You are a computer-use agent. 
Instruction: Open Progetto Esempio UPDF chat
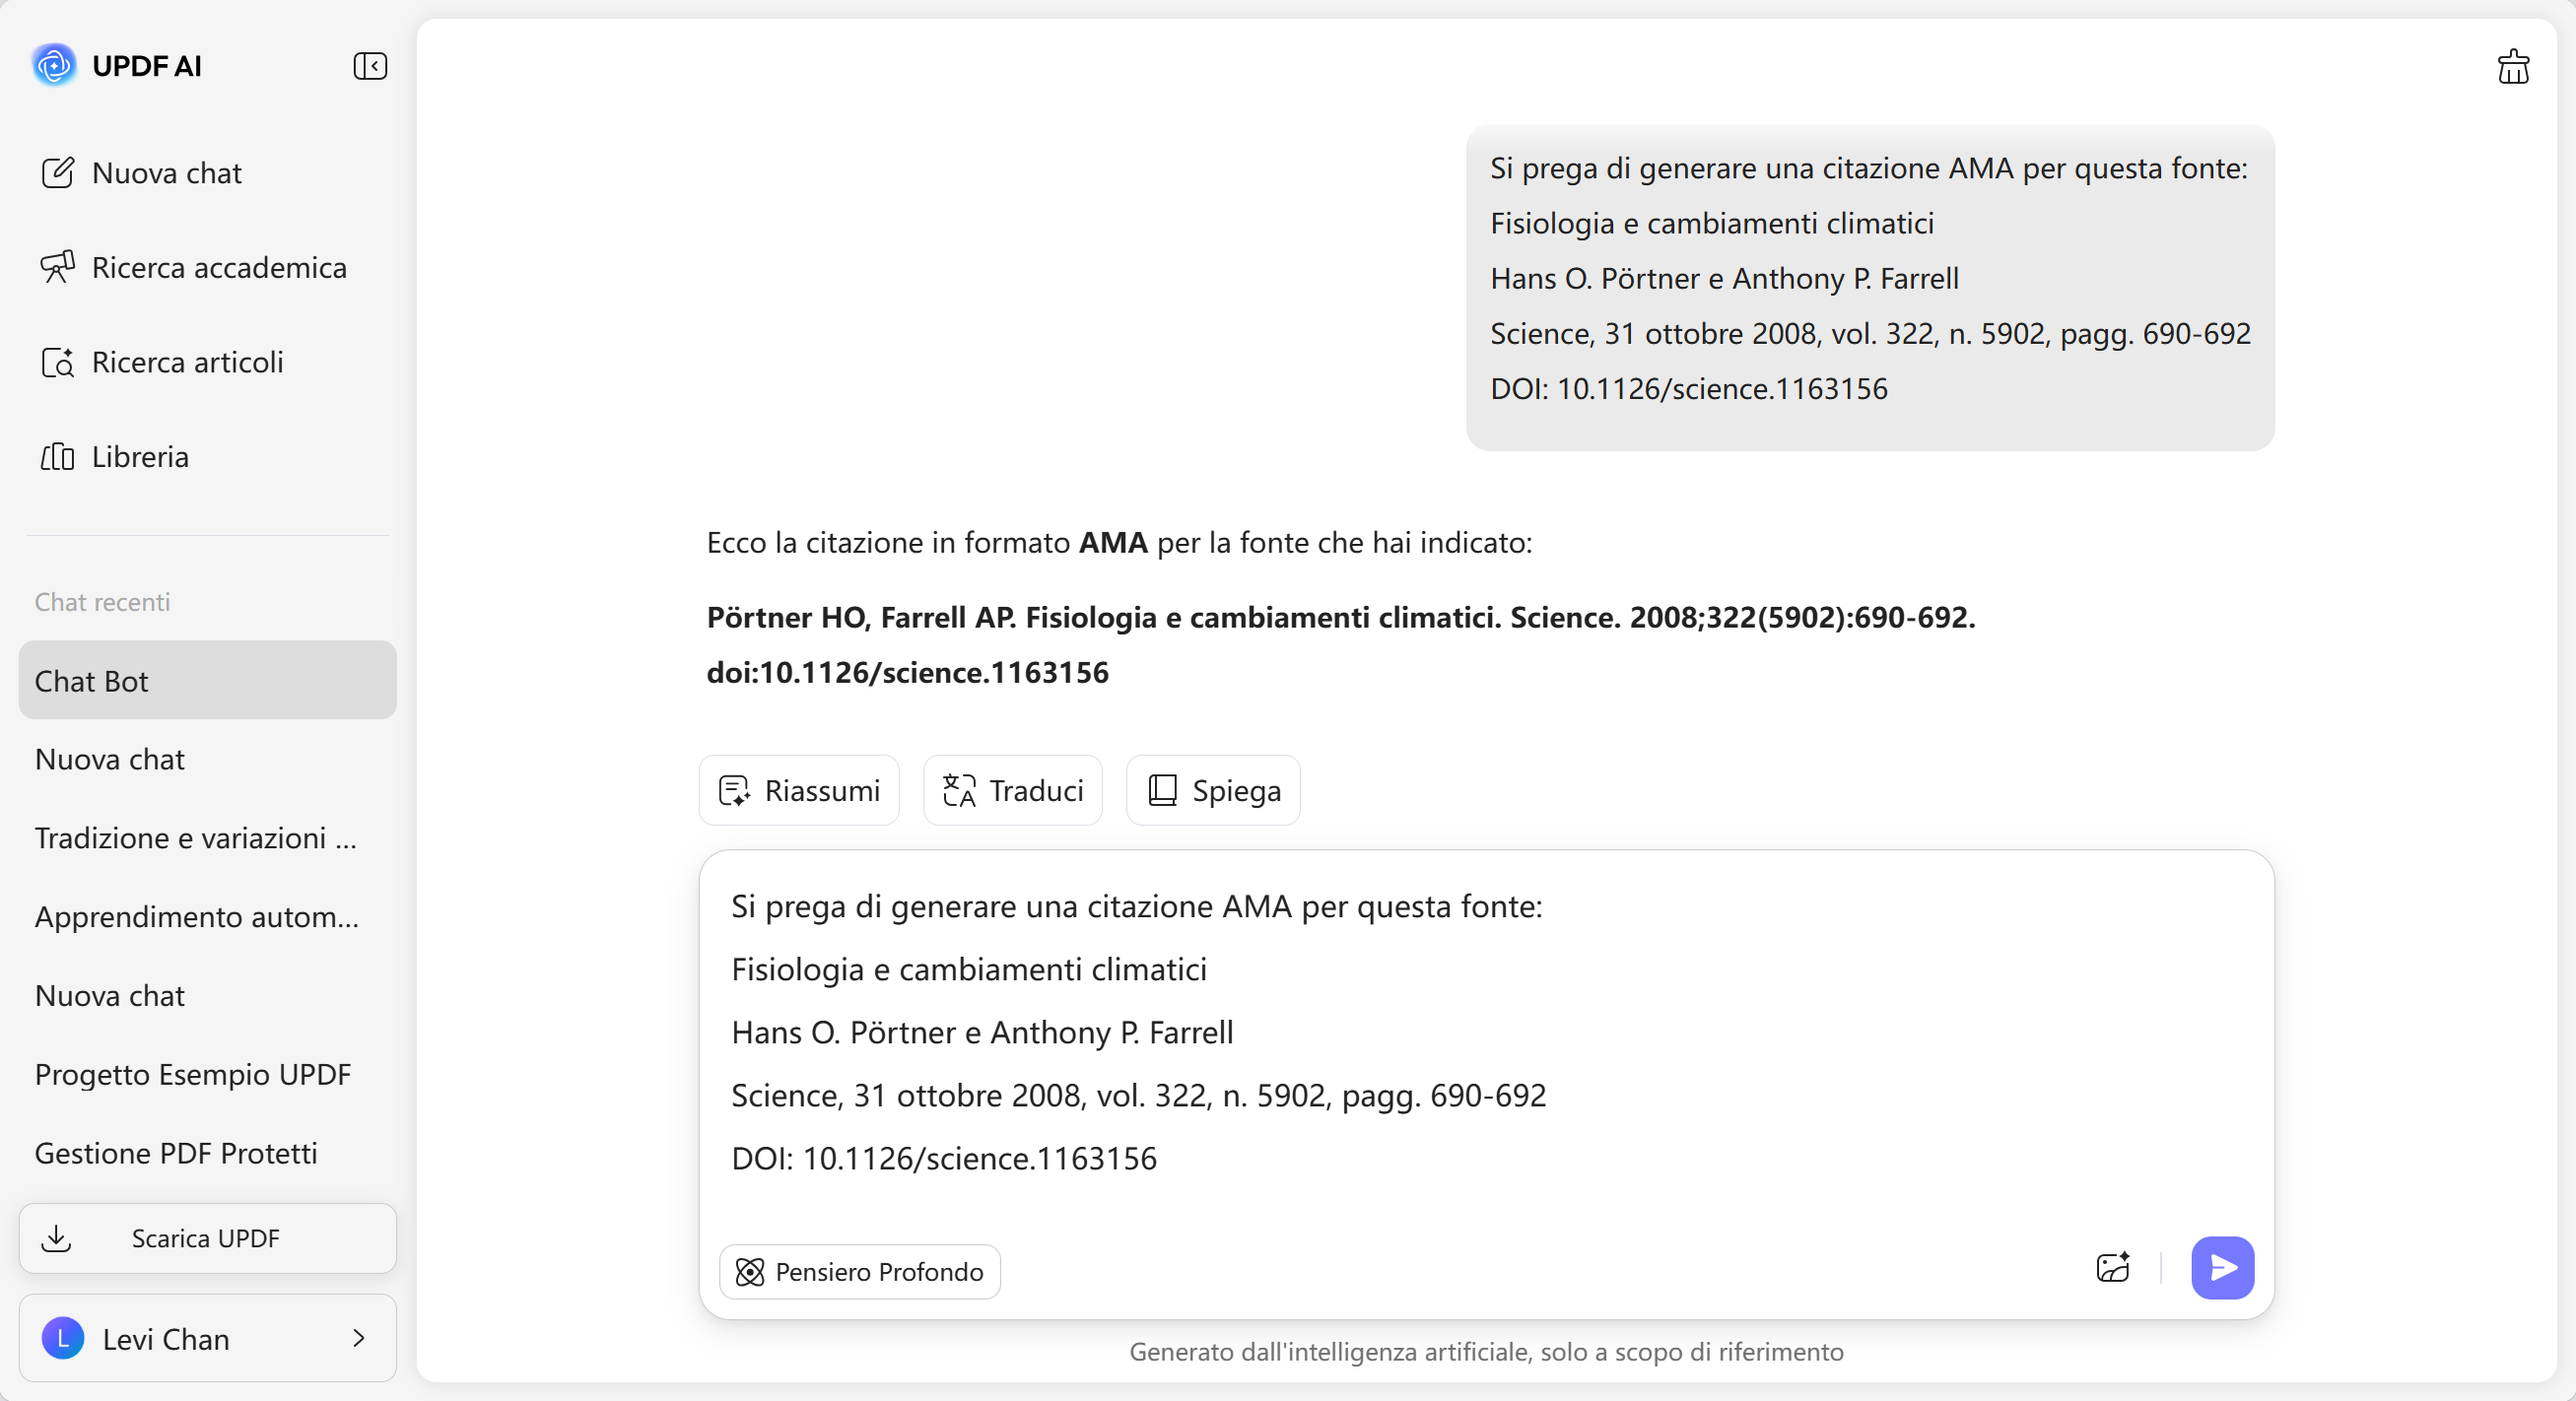pyautogui.click(x=193, y=1074)
